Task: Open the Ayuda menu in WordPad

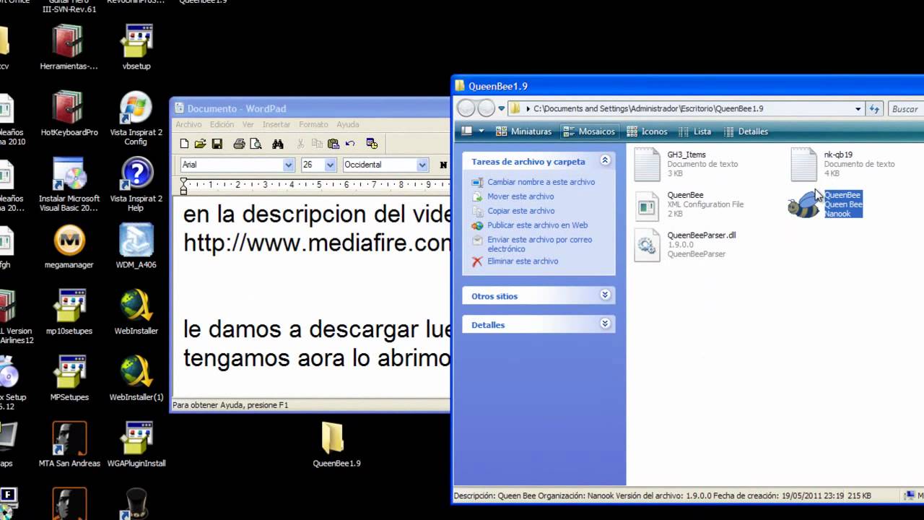Action: coord(347,124)
